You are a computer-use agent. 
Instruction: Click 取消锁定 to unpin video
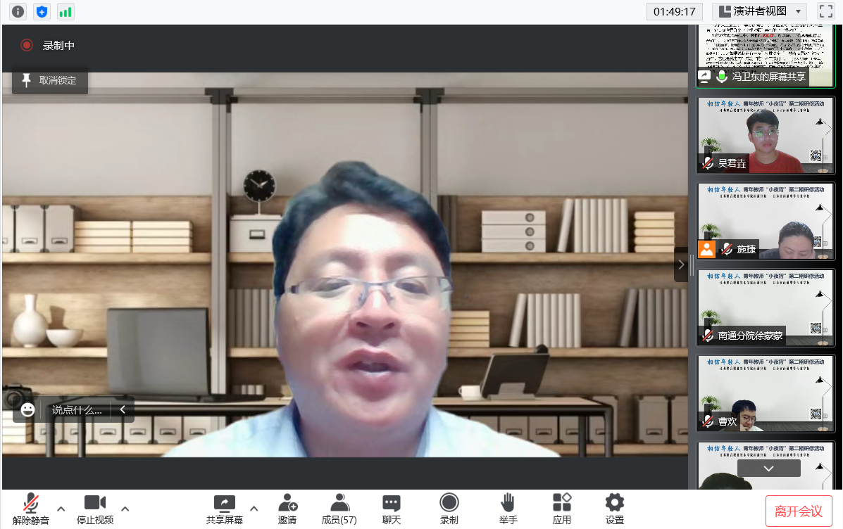click(49, 81)
